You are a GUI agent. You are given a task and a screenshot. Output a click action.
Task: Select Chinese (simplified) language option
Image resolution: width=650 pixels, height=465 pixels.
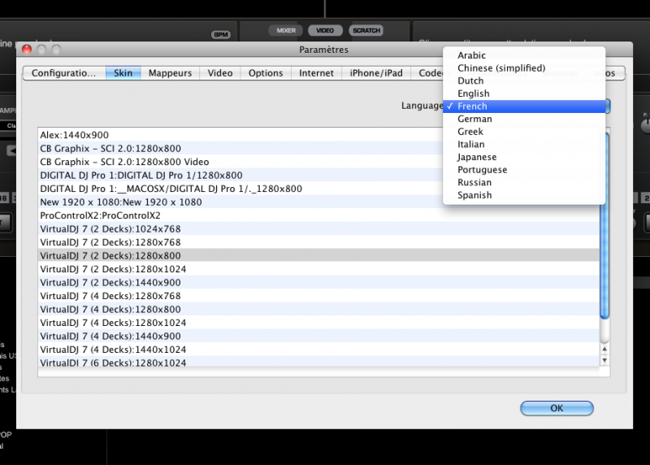coord(500,68)
